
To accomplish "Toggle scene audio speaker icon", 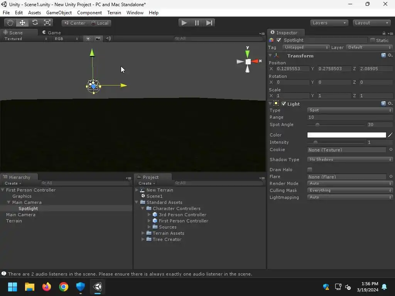I will coord(108,39).
